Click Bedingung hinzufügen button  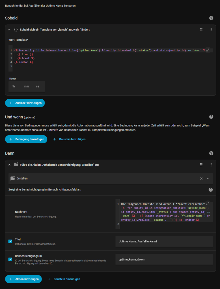[x=26, y=139]
